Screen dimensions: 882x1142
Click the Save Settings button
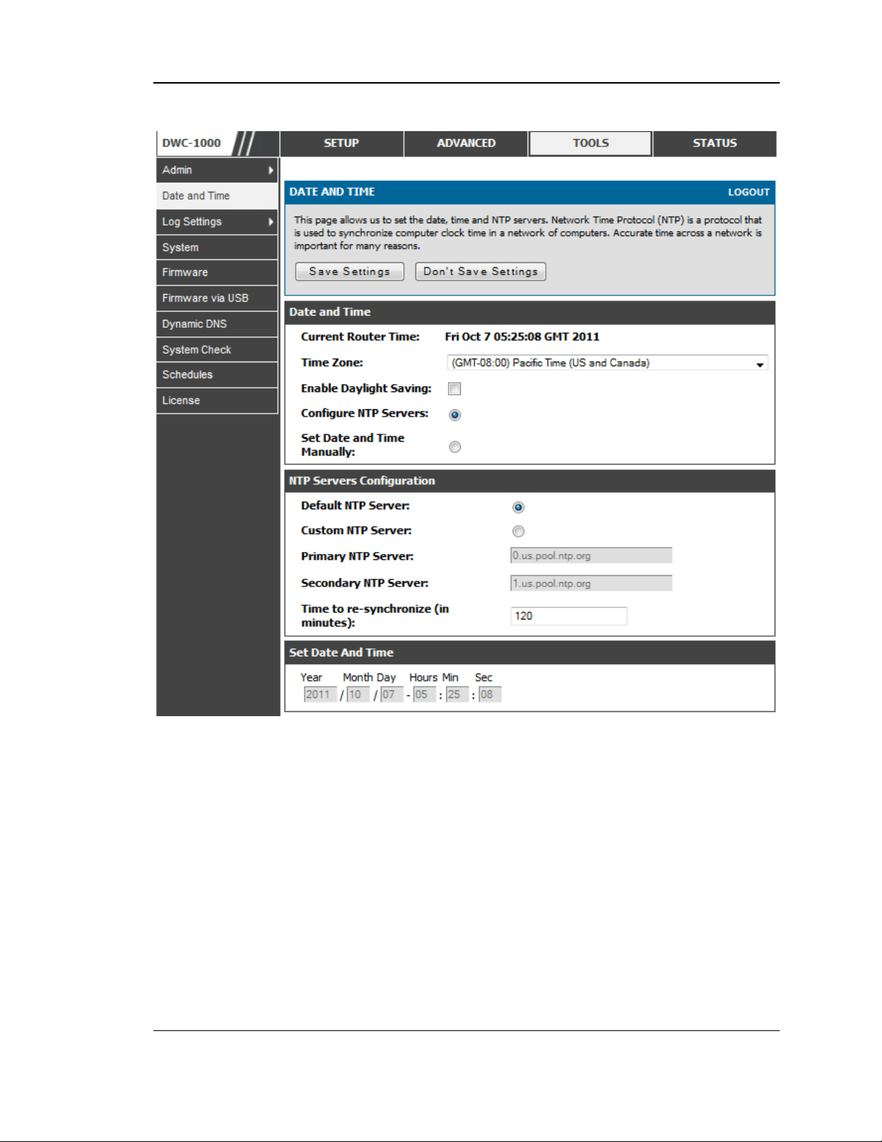point(350,272)
